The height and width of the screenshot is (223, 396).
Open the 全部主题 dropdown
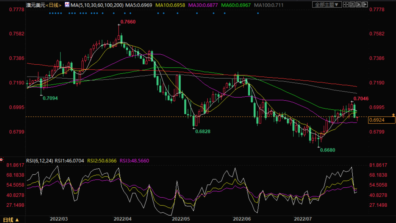pos(327,4)
